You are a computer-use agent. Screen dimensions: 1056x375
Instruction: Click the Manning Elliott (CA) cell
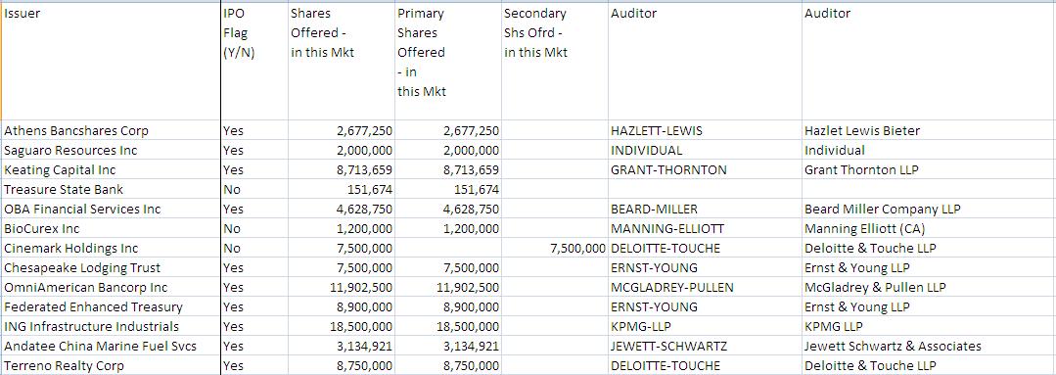coord(929,228)
